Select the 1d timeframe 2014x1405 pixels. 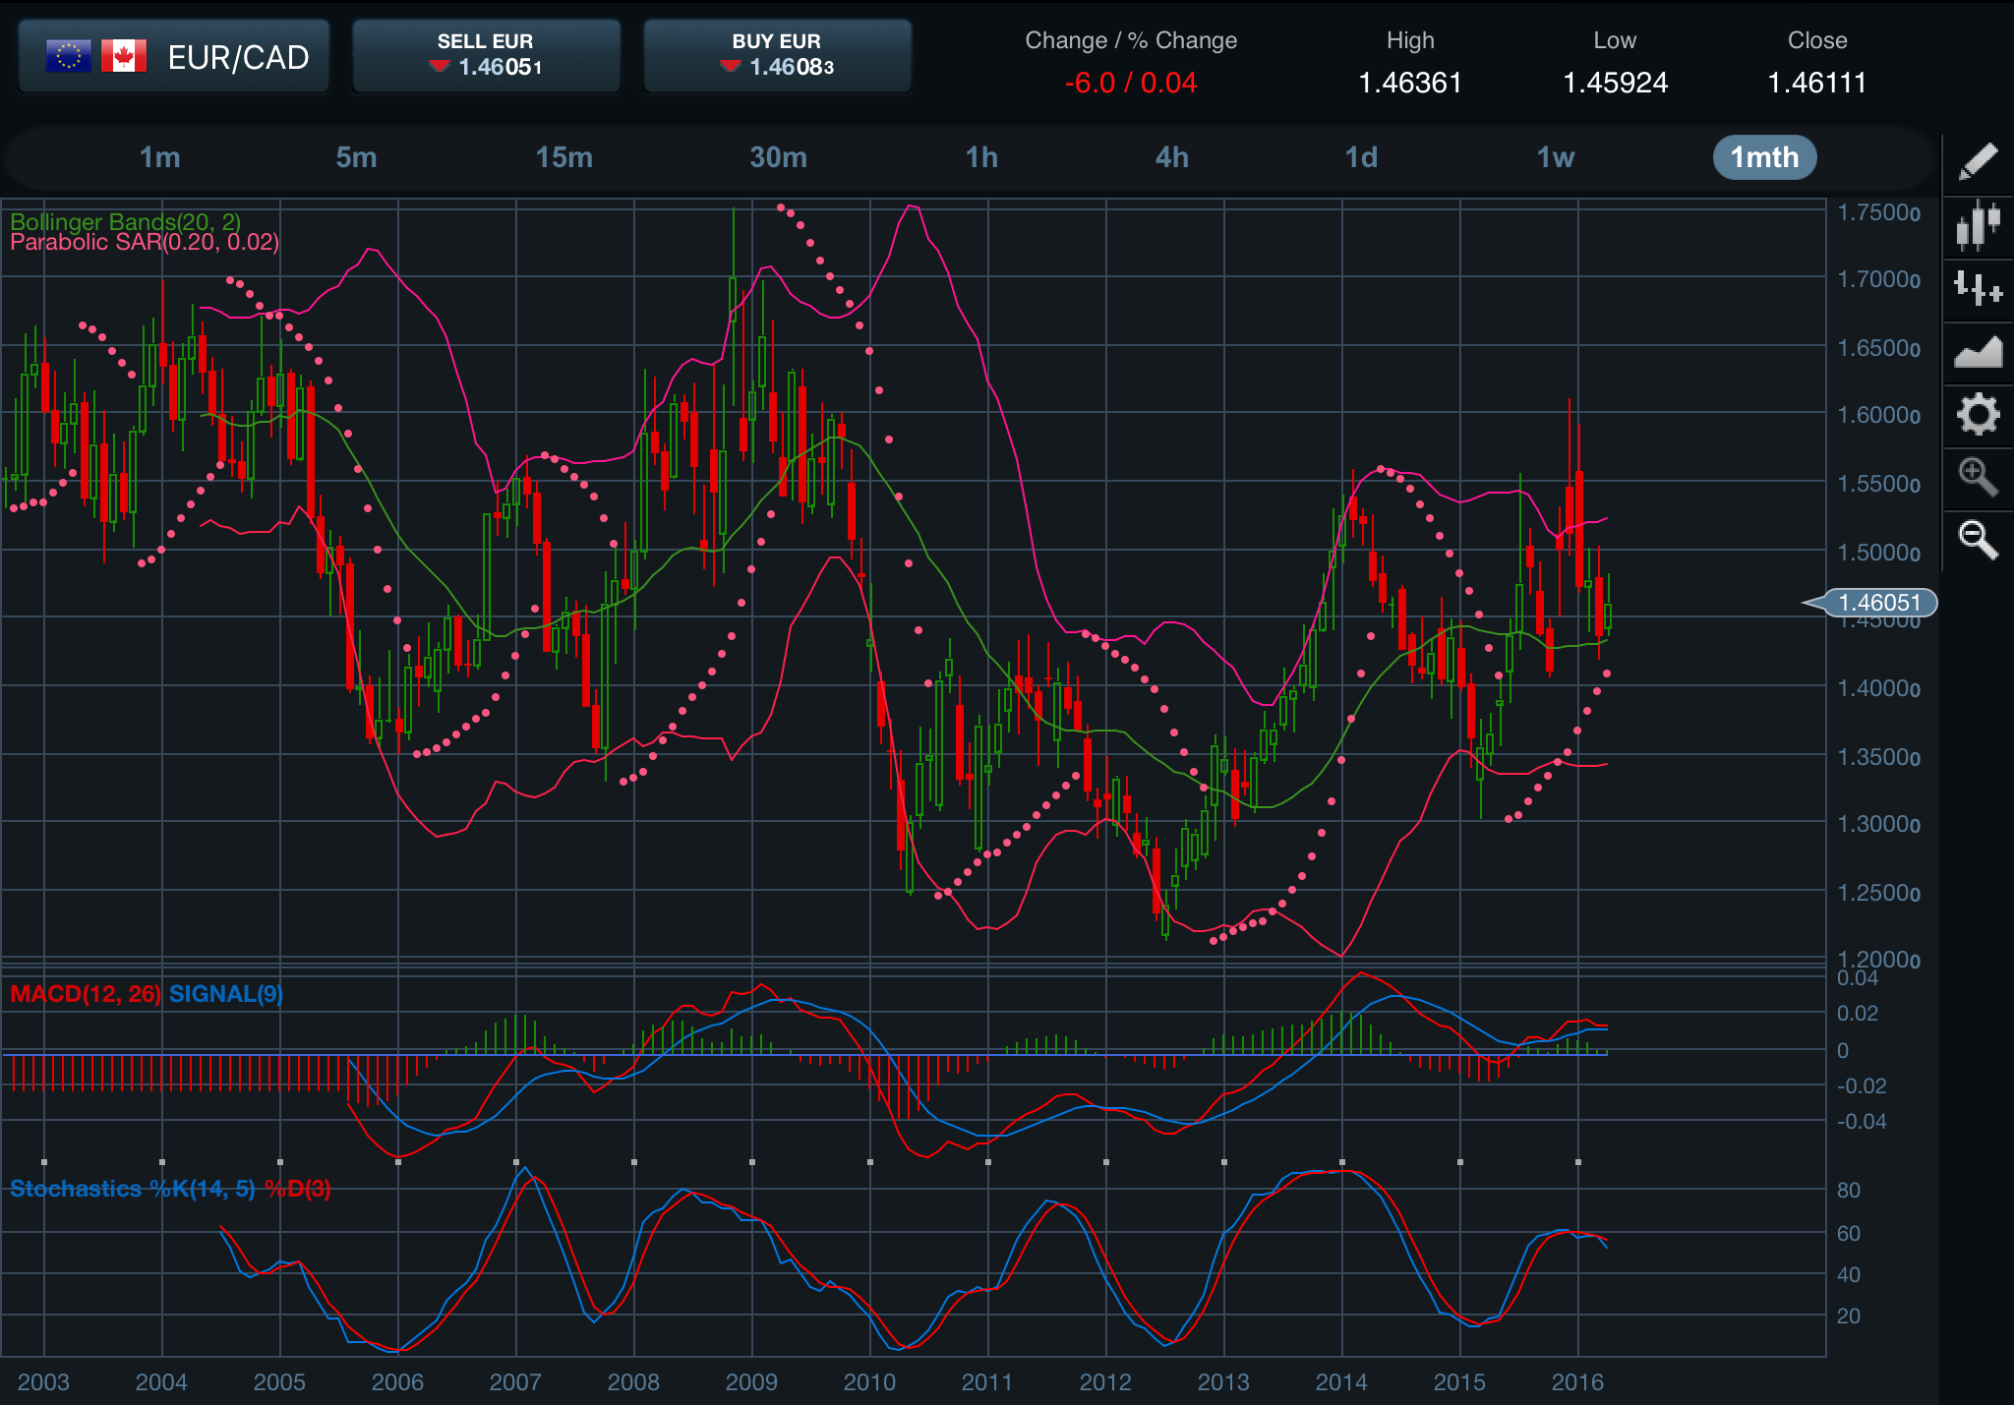(x=1361, y=157)
